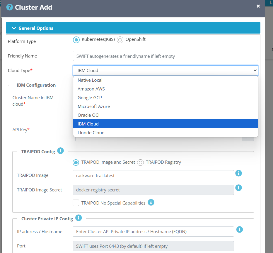The image size is (273, 253).
Task: Click the help question mark icon beside Cluster Add
Action: pos(10,7)
